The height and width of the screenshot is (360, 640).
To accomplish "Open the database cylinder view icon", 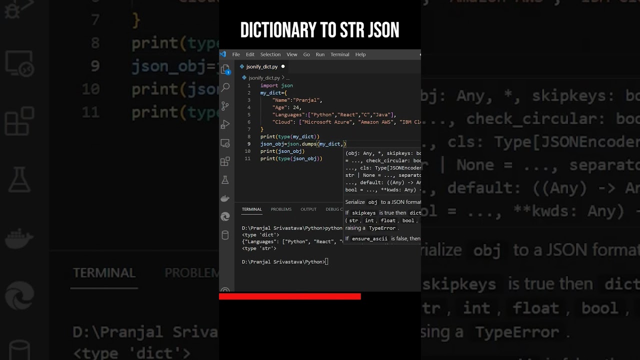I will click(x=225, y=235).
